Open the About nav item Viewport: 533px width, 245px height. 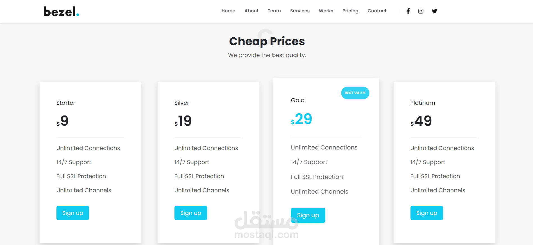point(251,11)
